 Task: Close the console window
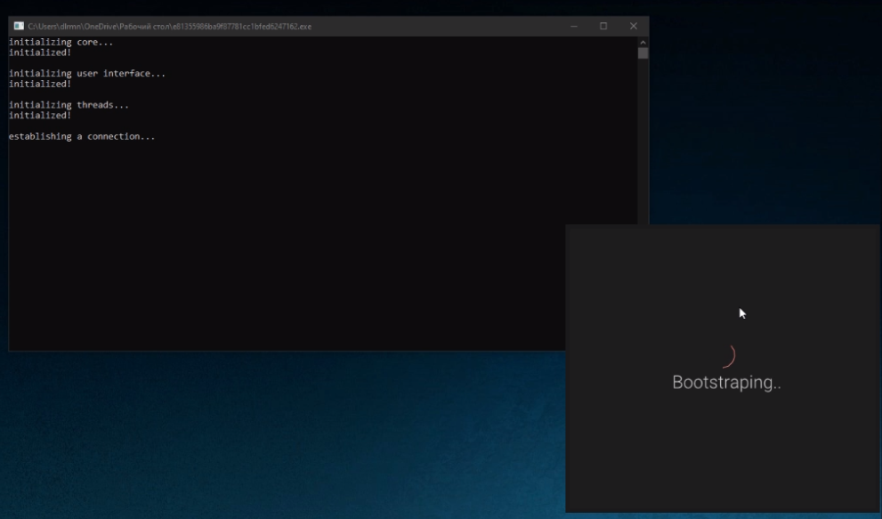tap(634, 27)
